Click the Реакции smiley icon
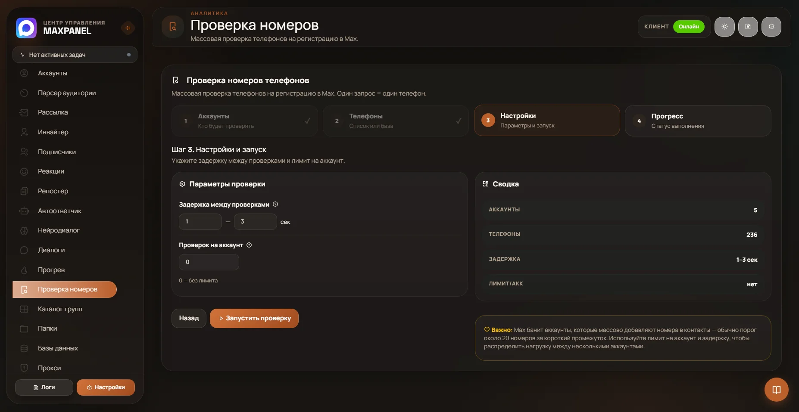Screen dimensions: 799x412 click(x=24, y=171)
